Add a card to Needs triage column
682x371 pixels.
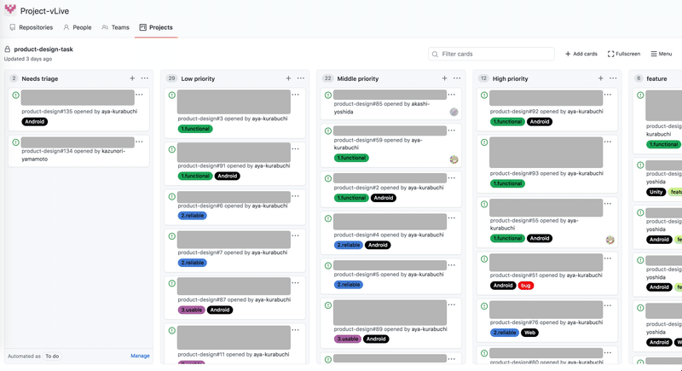coord(132,78)
